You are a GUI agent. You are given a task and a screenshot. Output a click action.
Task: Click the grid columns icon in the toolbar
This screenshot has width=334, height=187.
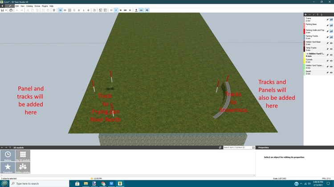69,10
